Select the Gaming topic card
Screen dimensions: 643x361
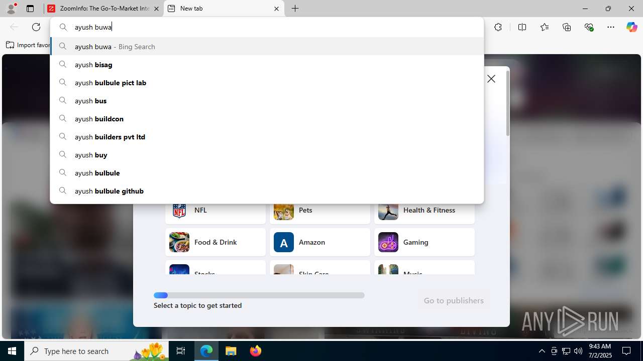(x=424, y=242)
